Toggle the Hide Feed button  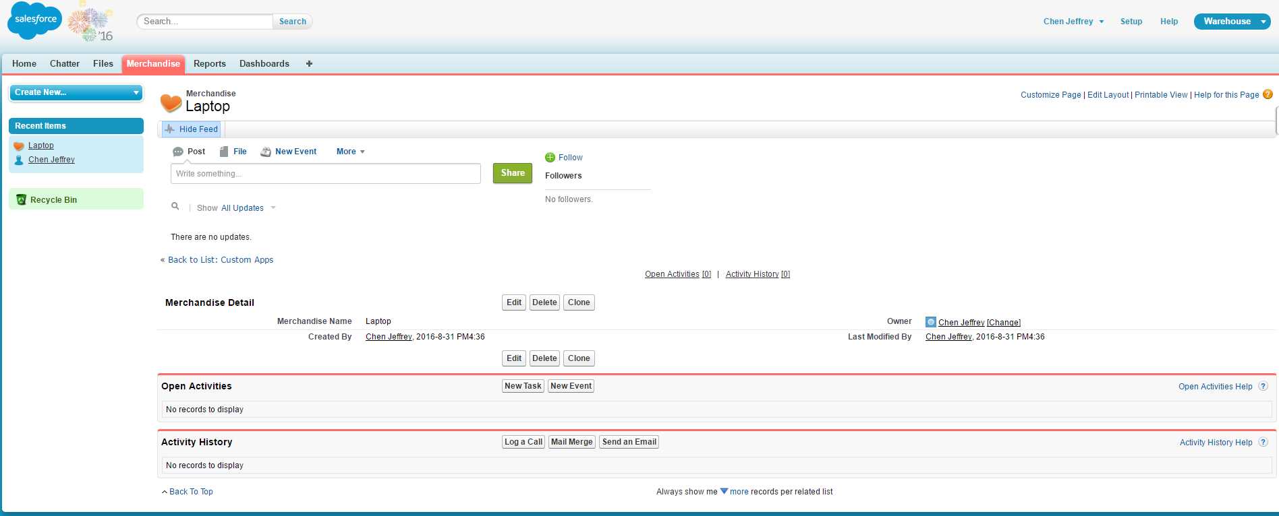[x=192, y=129]
